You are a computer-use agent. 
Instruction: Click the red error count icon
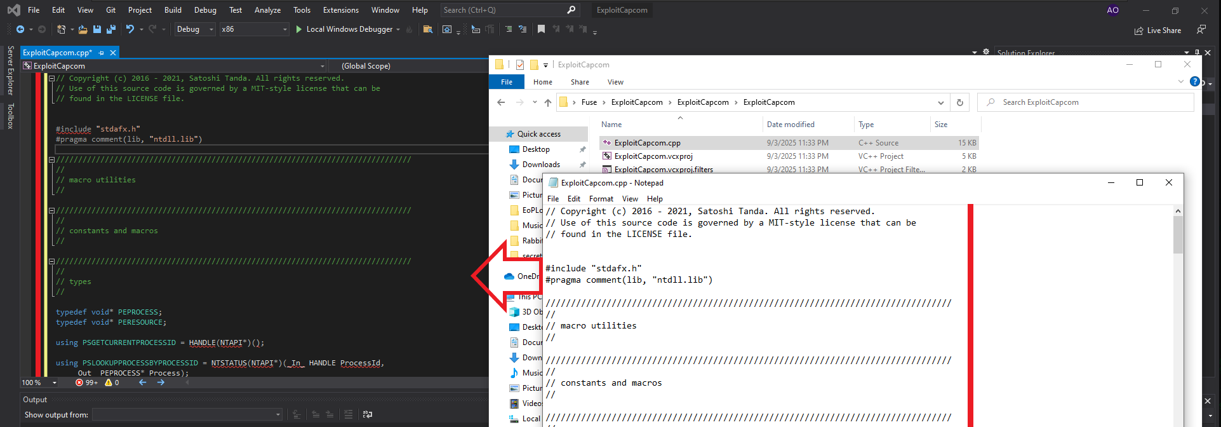(79, 383)
